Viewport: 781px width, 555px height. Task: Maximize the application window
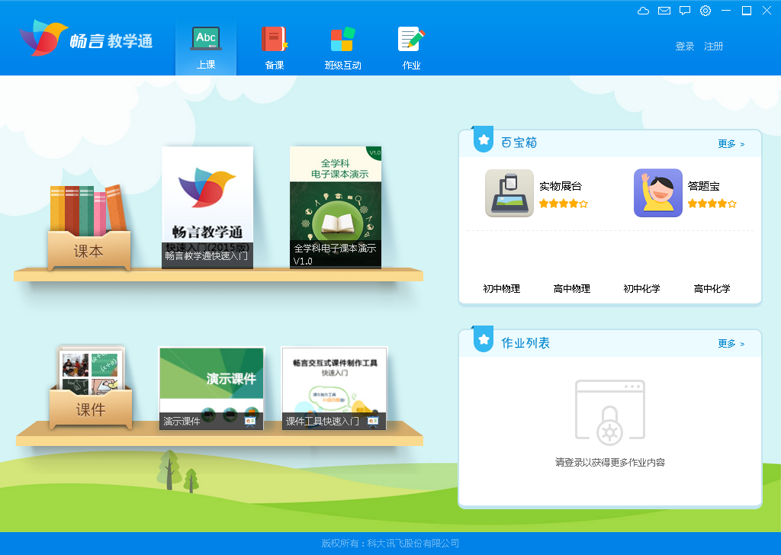point(747,11)
